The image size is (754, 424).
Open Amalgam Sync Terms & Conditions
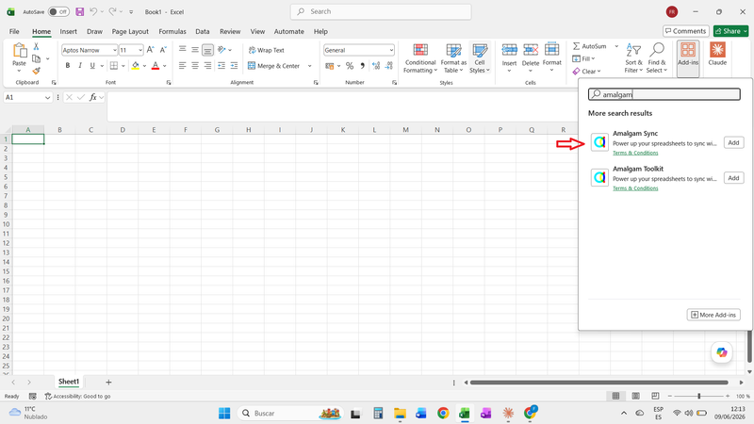click(x=635, y=153)
